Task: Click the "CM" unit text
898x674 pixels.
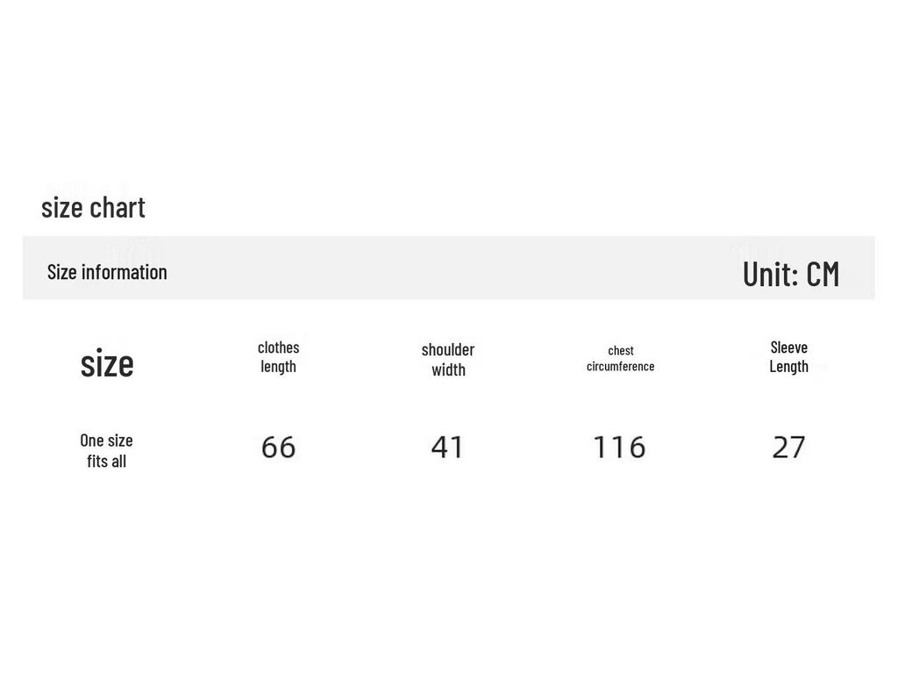Action: pyautogui.click(x=823, y=274)
